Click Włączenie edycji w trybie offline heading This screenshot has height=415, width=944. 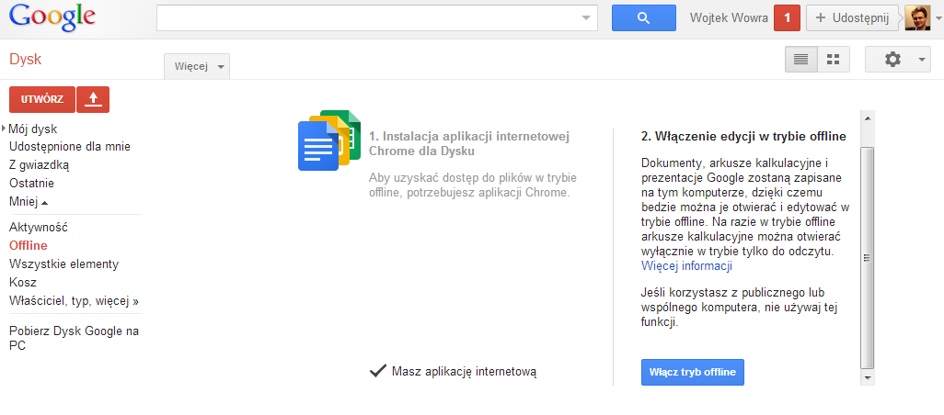tap(743, 136)
